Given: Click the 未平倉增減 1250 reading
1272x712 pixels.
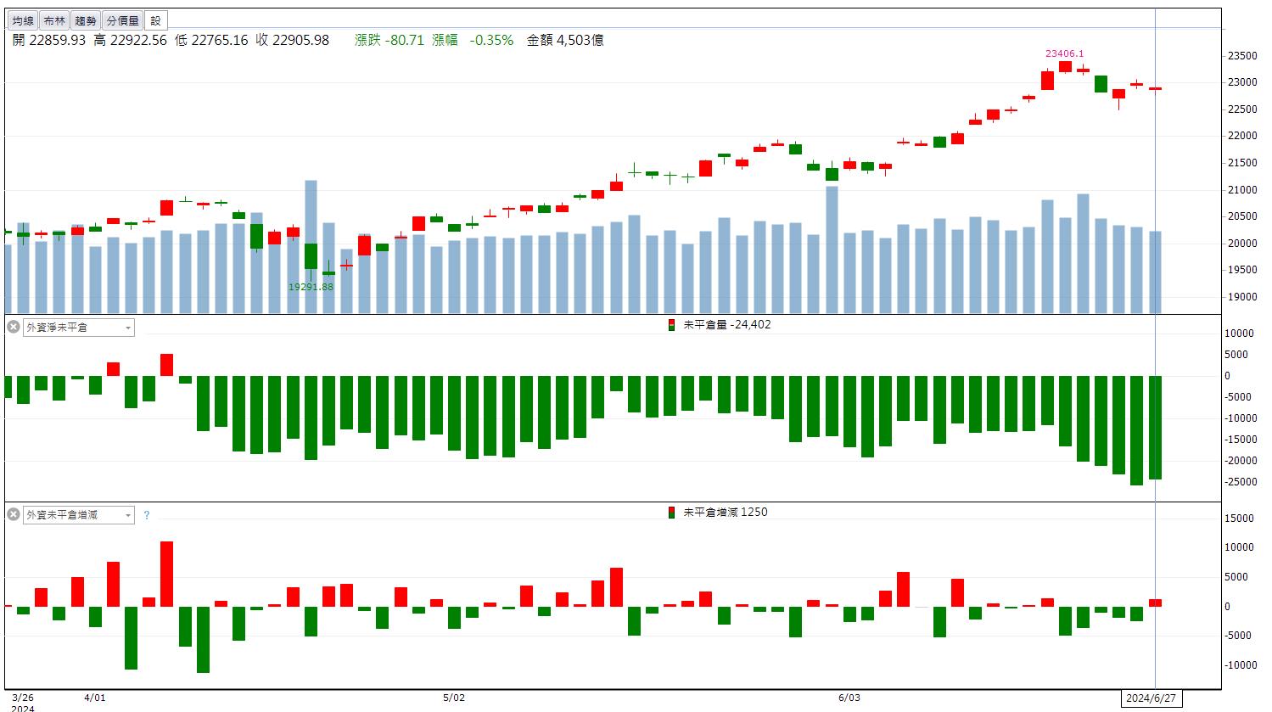Looking at the screenshot, I should pyautogui.click(x=726, y=513).
